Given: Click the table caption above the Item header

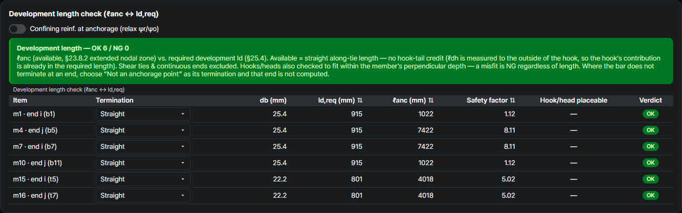Looking at the screenshot, I should pyautogui.click(x=69, y=89).
